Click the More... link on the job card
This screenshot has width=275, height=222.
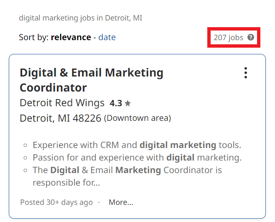(x=121, y=202)
